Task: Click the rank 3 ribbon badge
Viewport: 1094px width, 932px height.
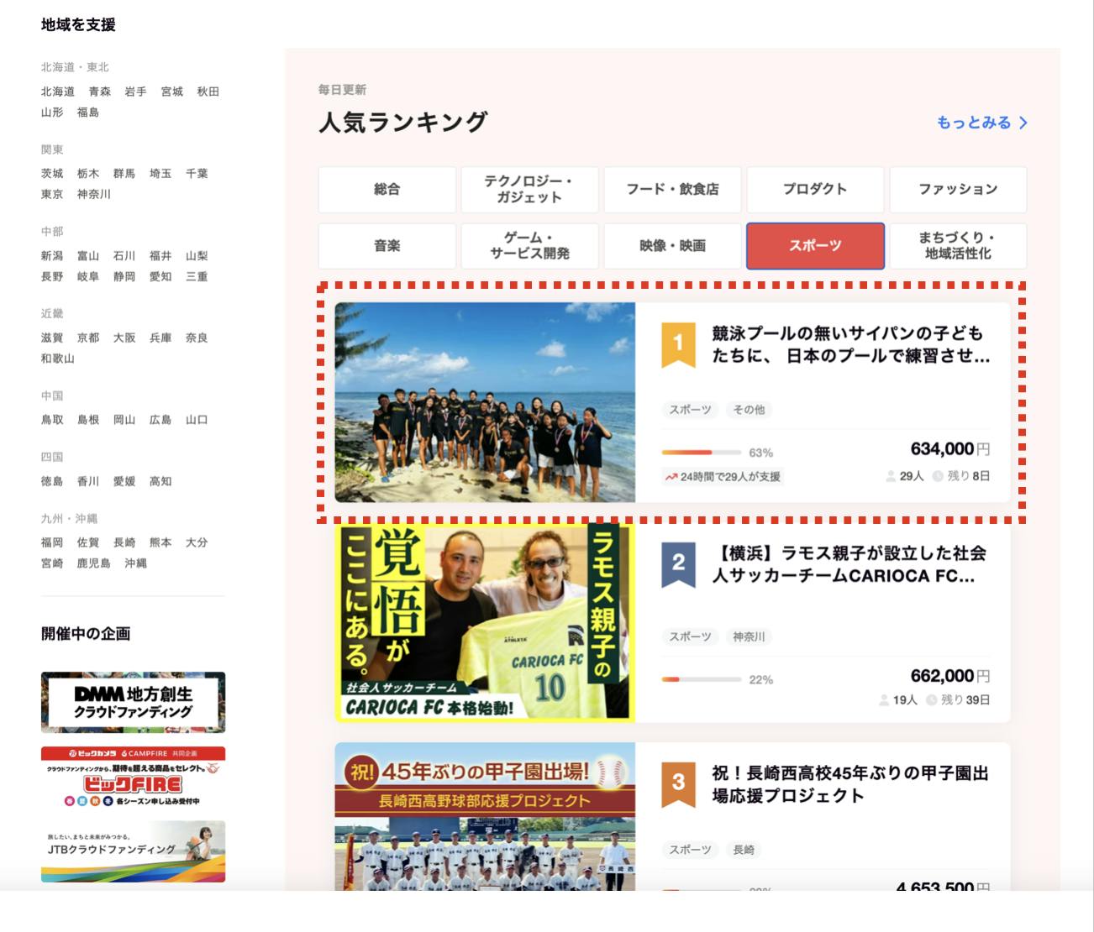Action: pos(678,783)
